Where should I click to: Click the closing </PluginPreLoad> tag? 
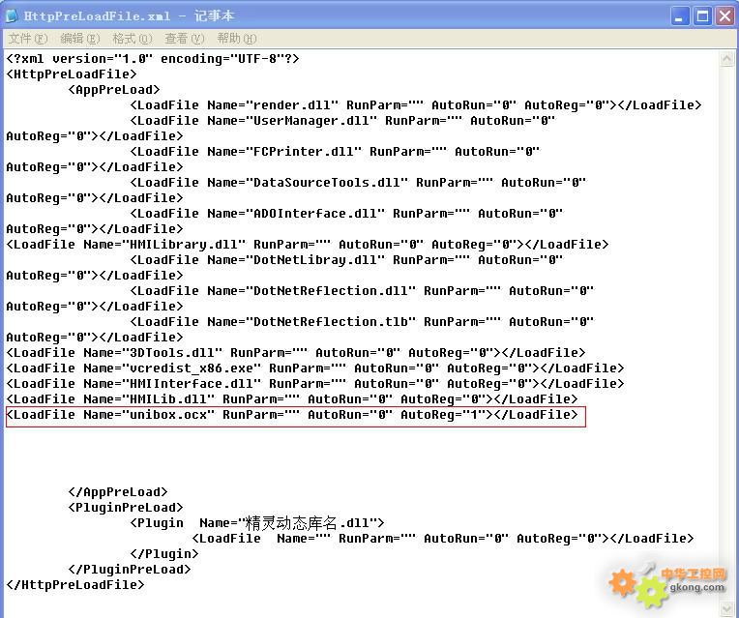click(x=130, y=570)
